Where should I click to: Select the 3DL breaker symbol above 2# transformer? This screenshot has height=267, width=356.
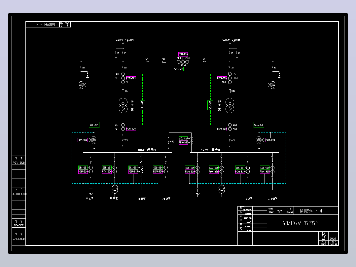pos(230,91)
